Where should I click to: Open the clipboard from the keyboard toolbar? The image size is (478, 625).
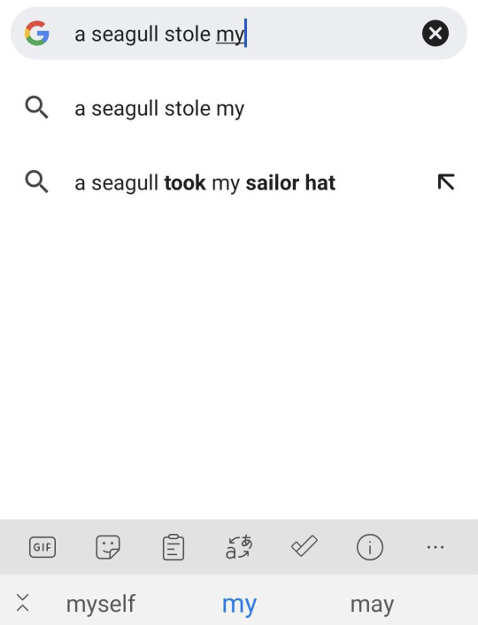click(173, 547)
